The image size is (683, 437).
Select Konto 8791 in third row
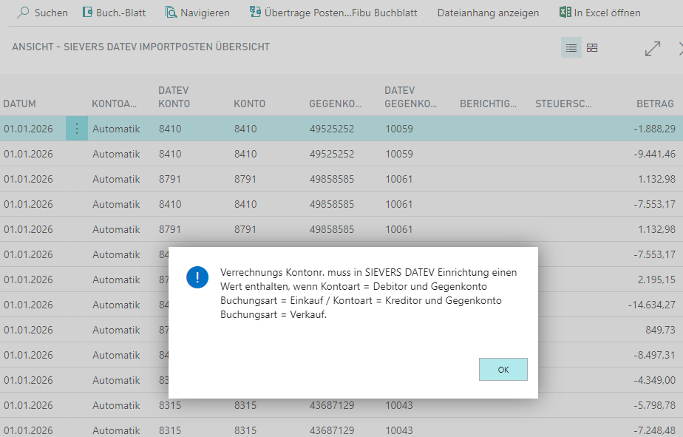click(x=245, y=179)
